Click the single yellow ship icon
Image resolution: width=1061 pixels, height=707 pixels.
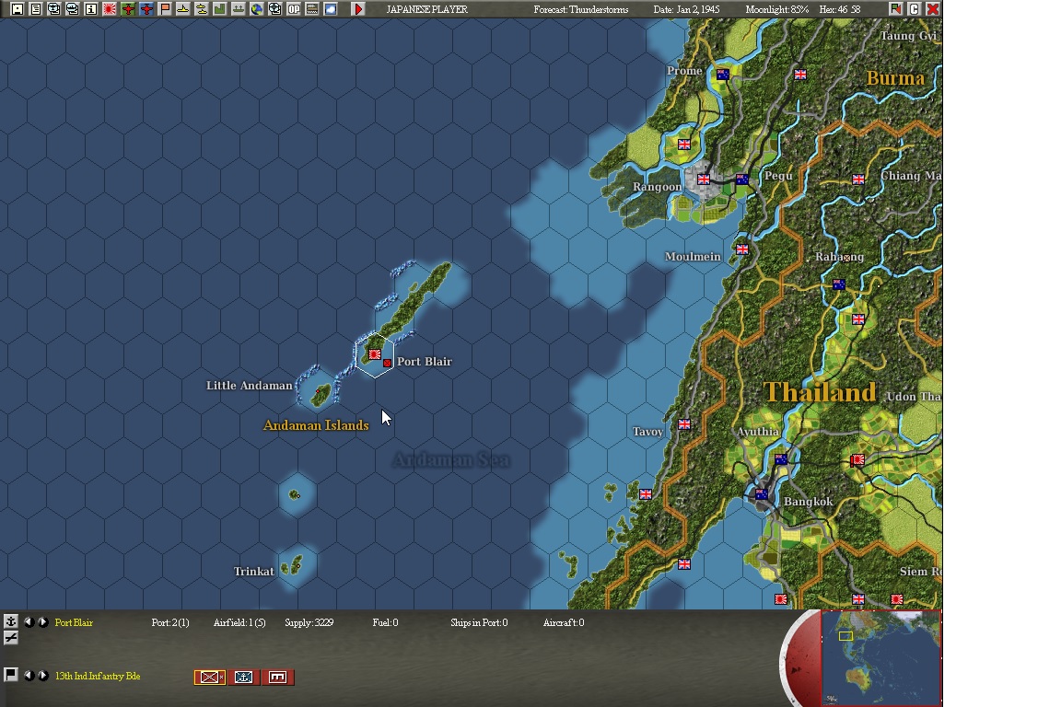point(182,9)
